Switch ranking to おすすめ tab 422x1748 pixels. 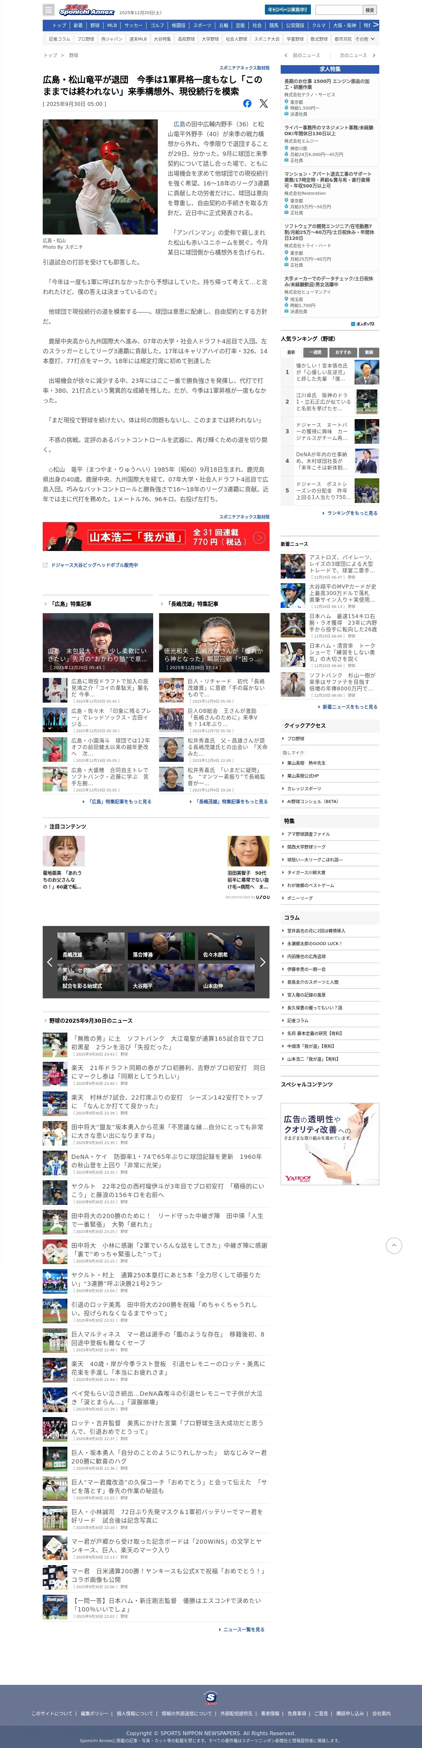pyautogui.click(x=343, y=352)
